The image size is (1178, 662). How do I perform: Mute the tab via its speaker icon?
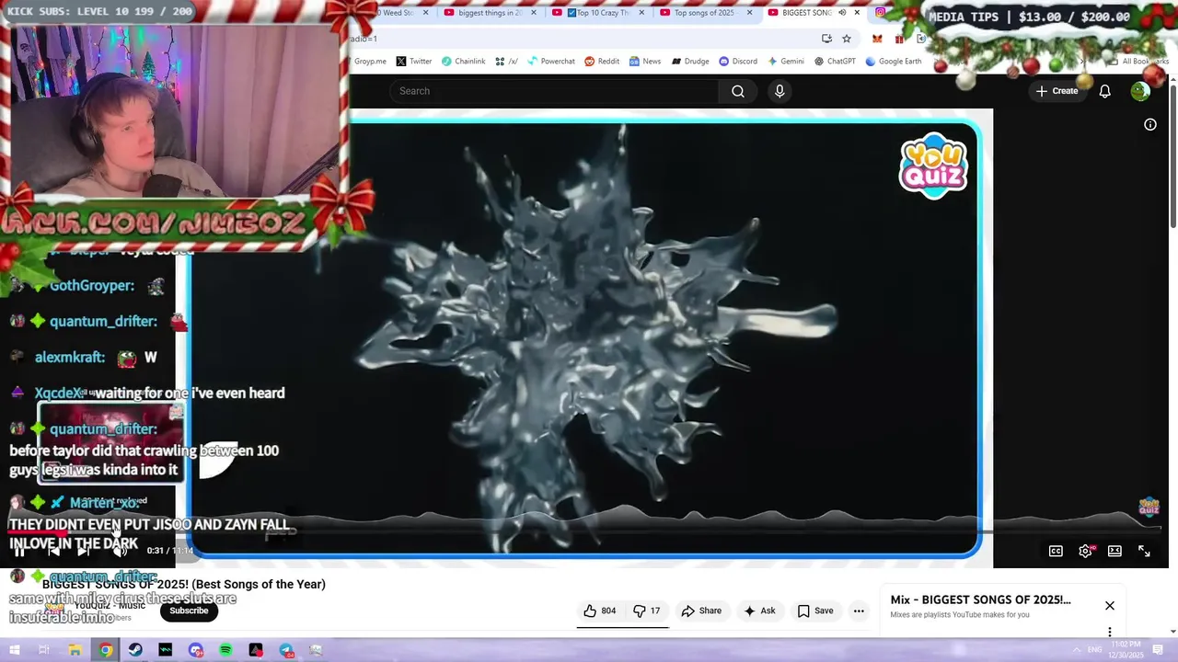[x=841, y=13]
